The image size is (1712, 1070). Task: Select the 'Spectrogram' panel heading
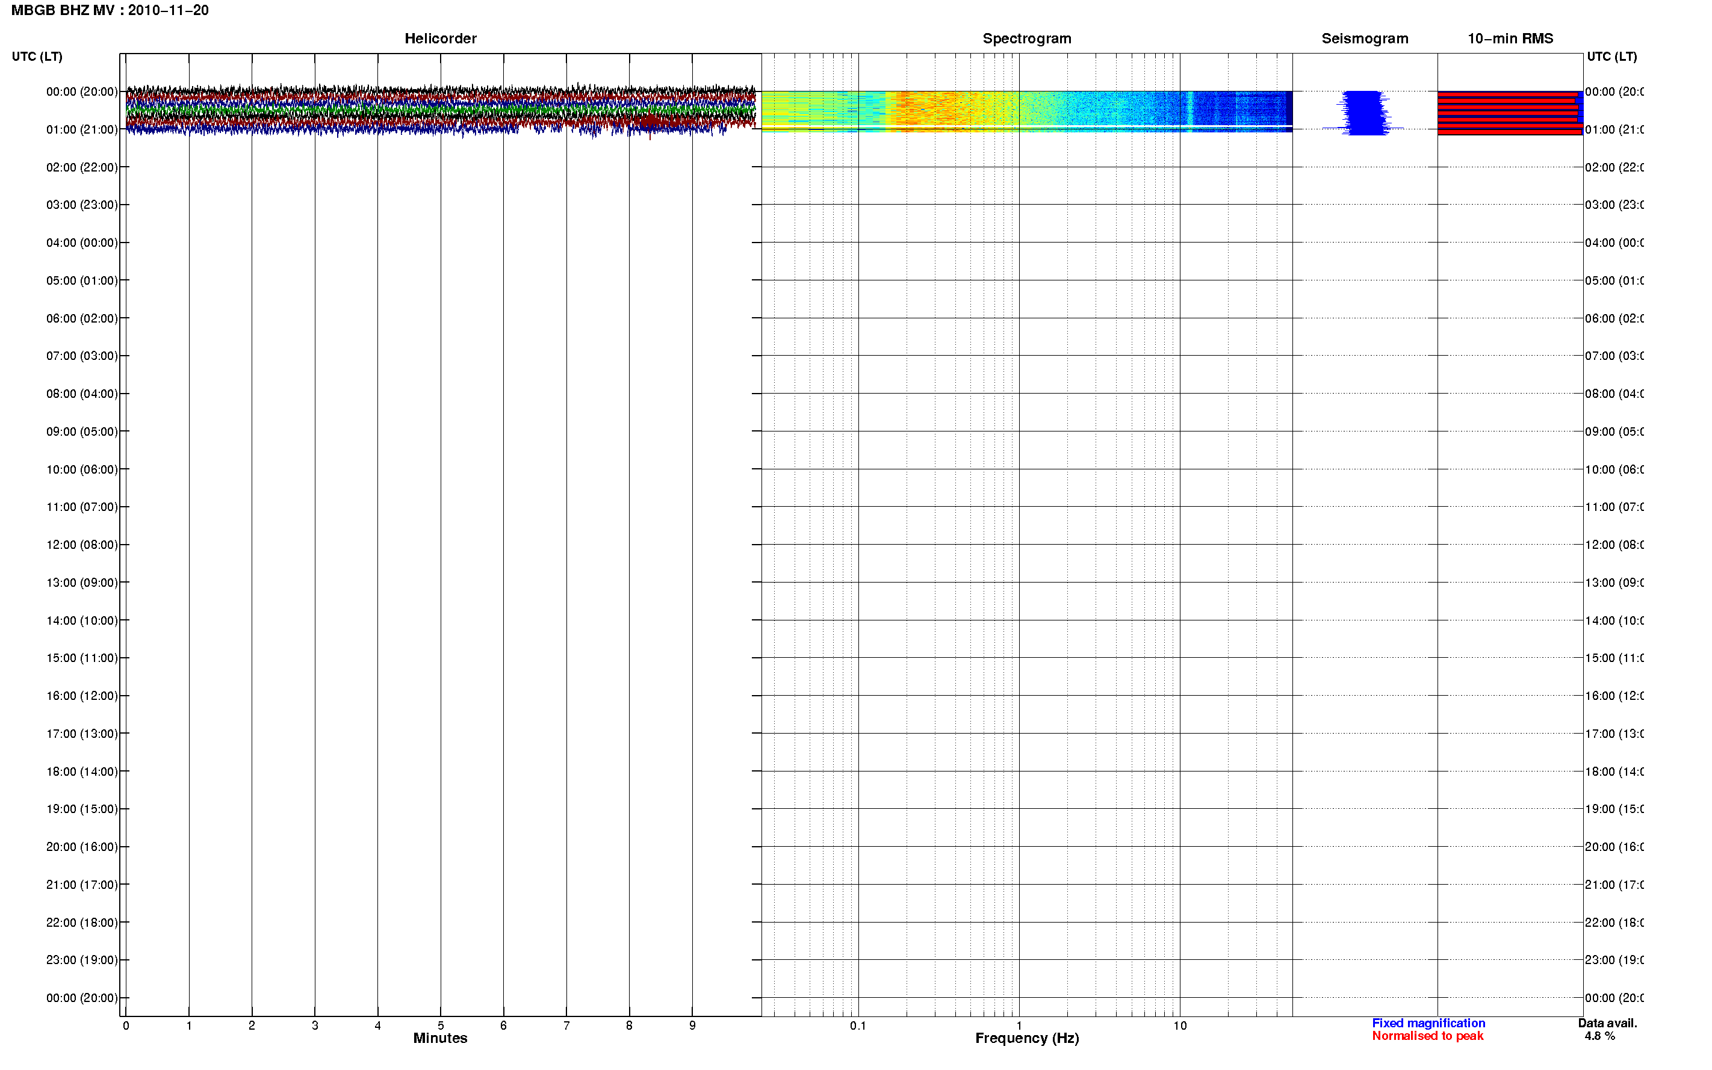click(1026, 39)
